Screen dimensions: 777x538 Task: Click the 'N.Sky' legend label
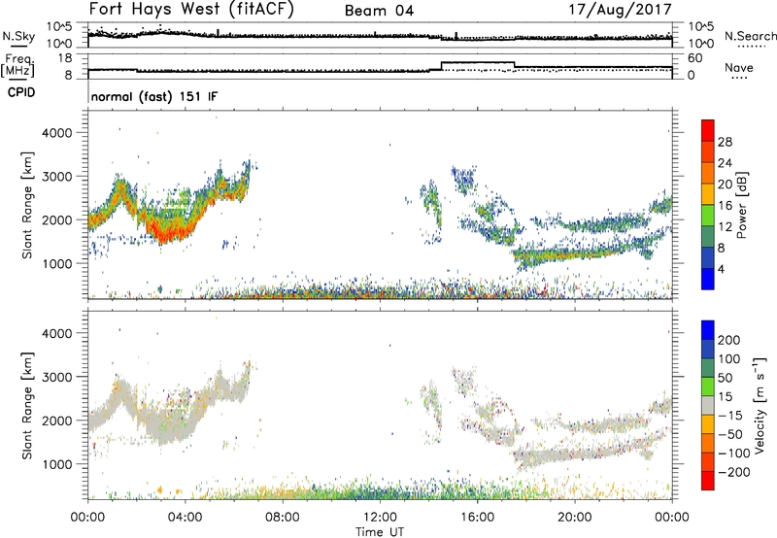coord(18,36)
